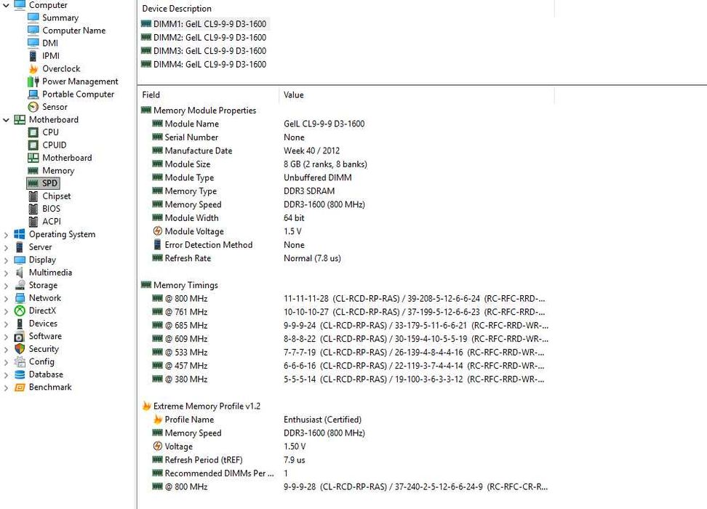Expand the Storage node
Image resolution: width=707 pixels, height=509 pixels.
pyautogui.click(x=6, y=285)
